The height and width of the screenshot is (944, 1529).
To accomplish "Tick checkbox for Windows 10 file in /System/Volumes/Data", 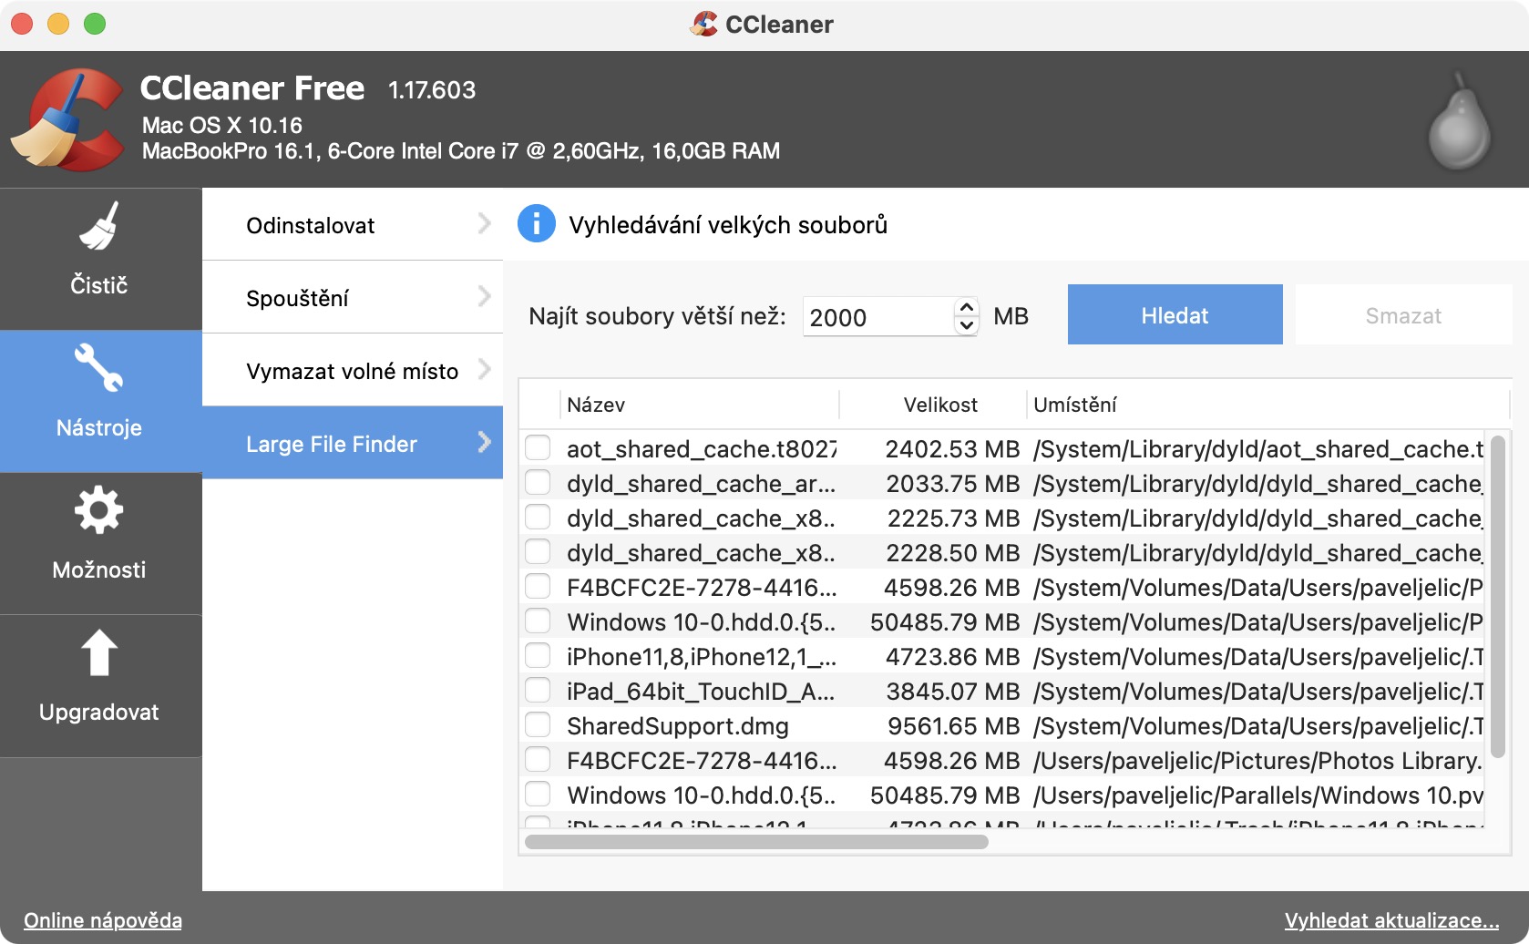I will tap(538, 621).
